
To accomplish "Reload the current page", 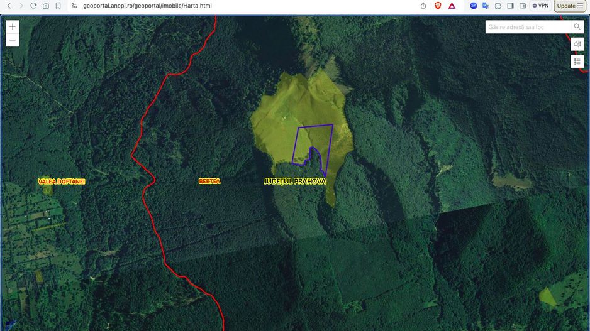I will 33,6.
